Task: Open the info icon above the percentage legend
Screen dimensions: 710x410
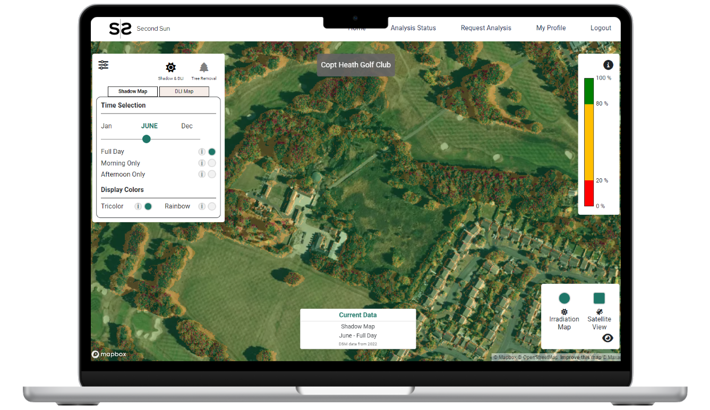Action: click(608, 65)
